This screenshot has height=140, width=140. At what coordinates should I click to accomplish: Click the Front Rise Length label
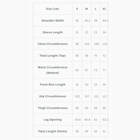click(53, 84)
